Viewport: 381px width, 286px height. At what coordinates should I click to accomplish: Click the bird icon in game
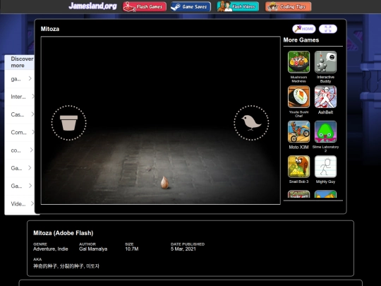coord(251,123)
